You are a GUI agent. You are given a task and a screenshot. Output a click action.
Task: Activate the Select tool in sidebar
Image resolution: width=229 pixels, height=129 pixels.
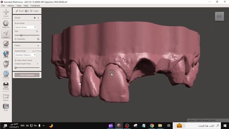[6, 34]
